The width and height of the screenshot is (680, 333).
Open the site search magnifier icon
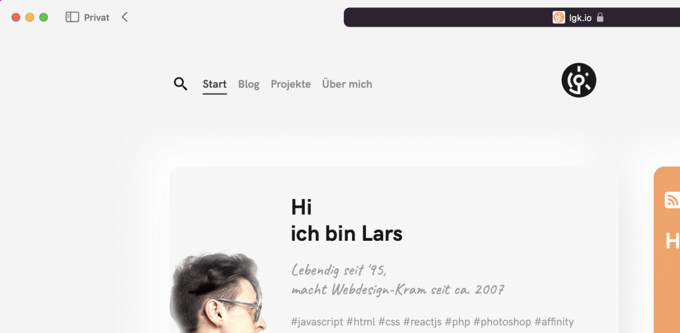coord(181,84)
